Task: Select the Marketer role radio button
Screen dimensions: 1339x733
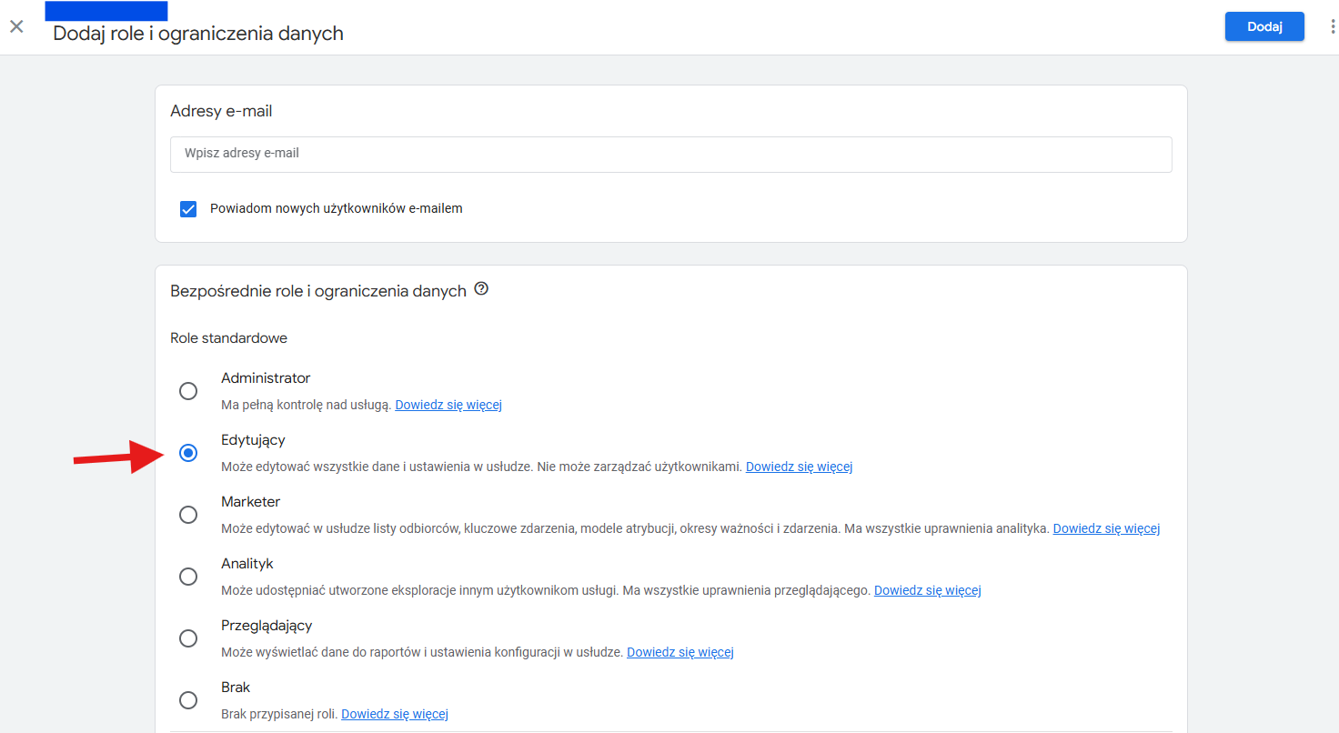Action: tap(188, 515)
